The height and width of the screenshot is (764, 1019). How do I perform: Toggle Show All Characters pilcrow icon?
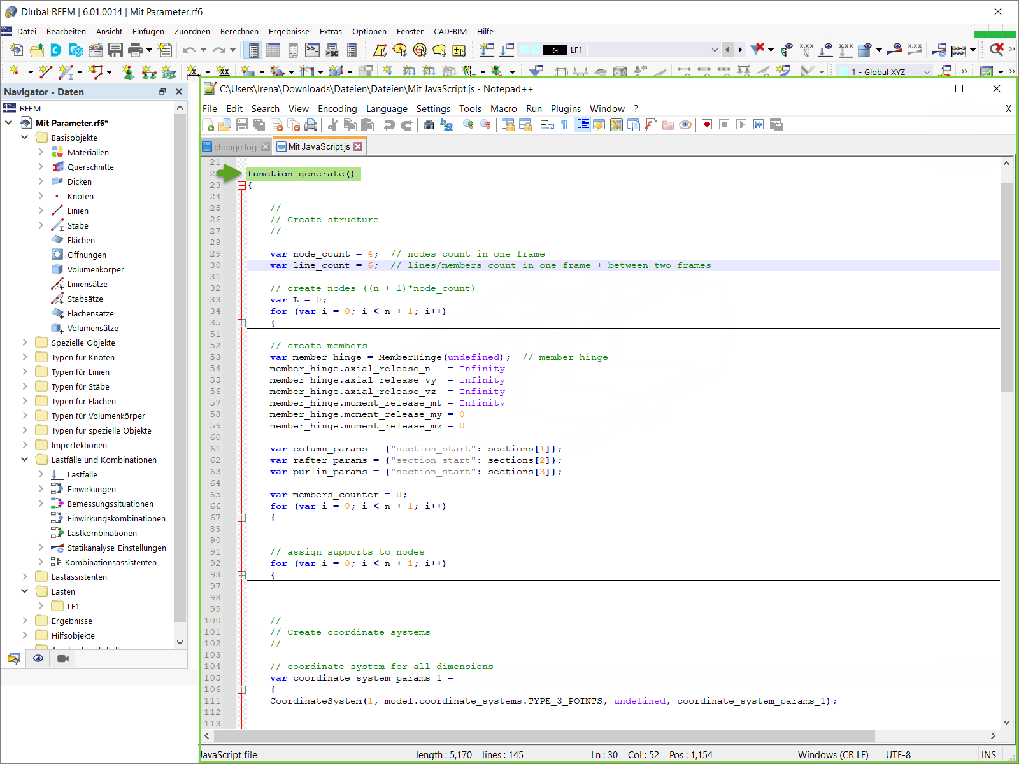564,125
